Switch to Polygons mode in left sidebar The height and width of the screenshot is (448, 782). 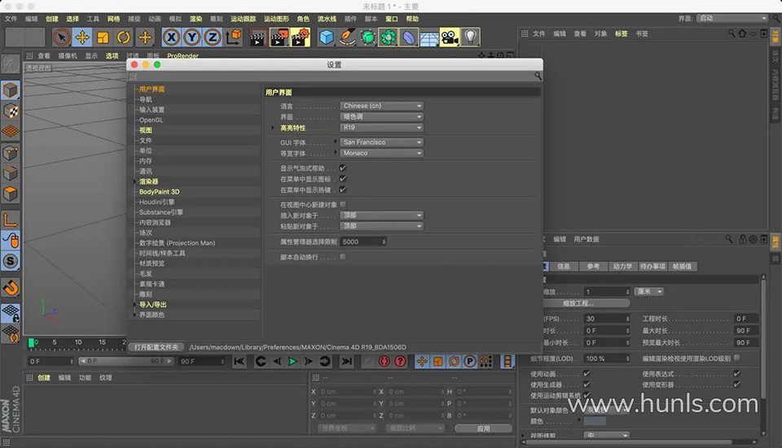[x=11, y=194]
